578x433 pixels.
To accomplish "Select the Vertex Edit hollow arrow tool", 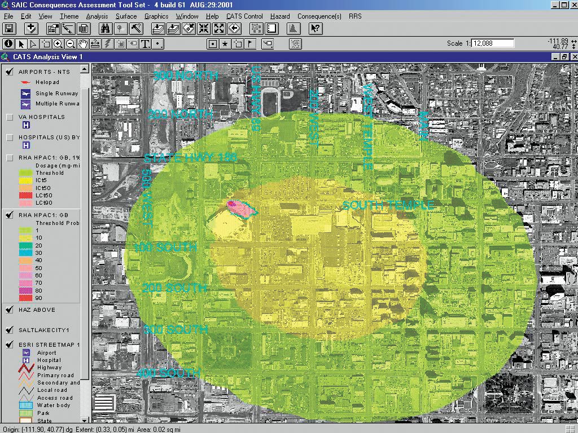I will pos(33,44).
